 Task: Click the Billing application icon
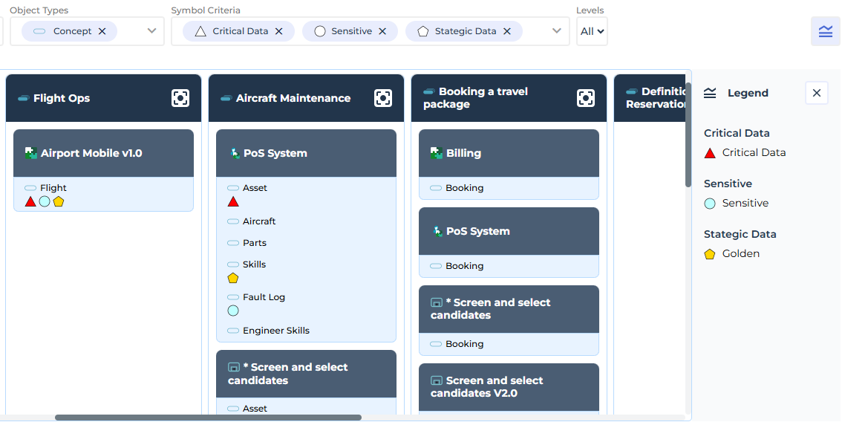click(x=437, y=153)
